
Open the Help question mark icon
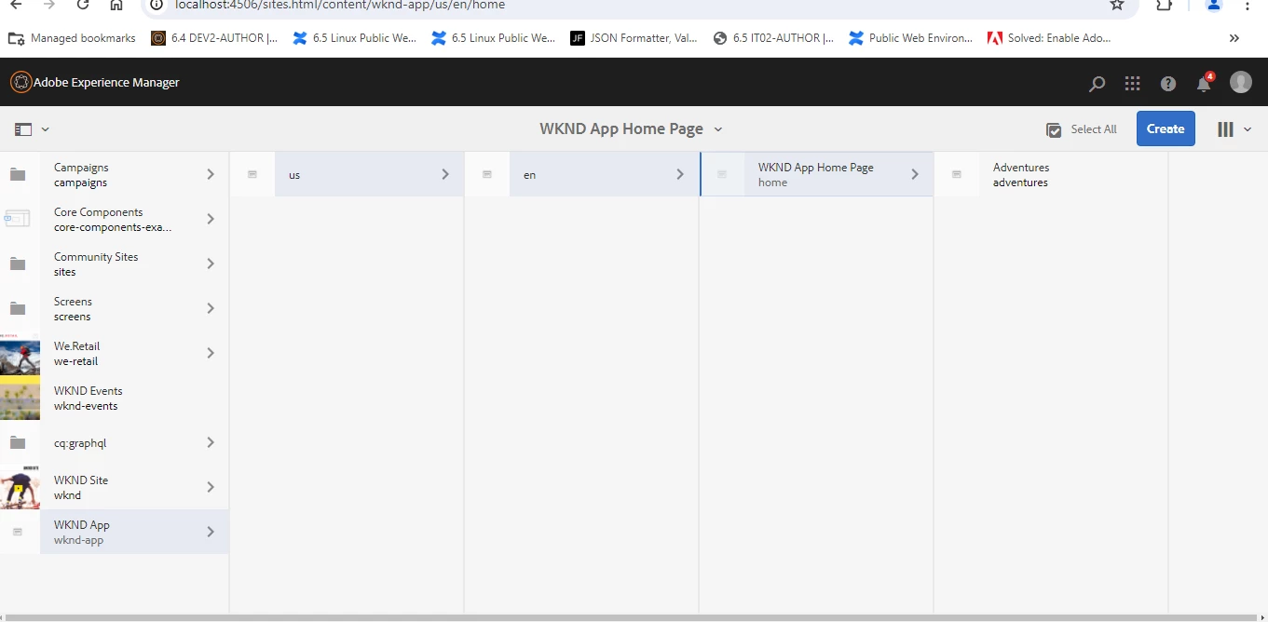tap(1168, 84)
